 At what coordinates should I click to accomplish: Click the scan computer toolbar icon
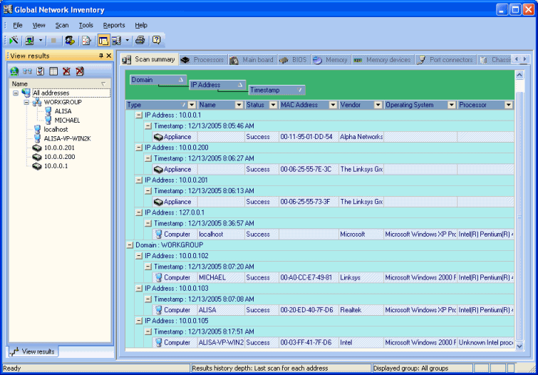pyautogui.click(x=30, y=41)
